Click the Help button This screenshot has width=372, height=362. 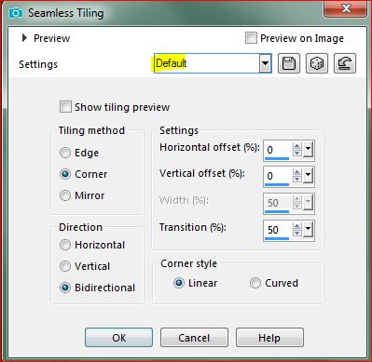[x=269, y=338]
